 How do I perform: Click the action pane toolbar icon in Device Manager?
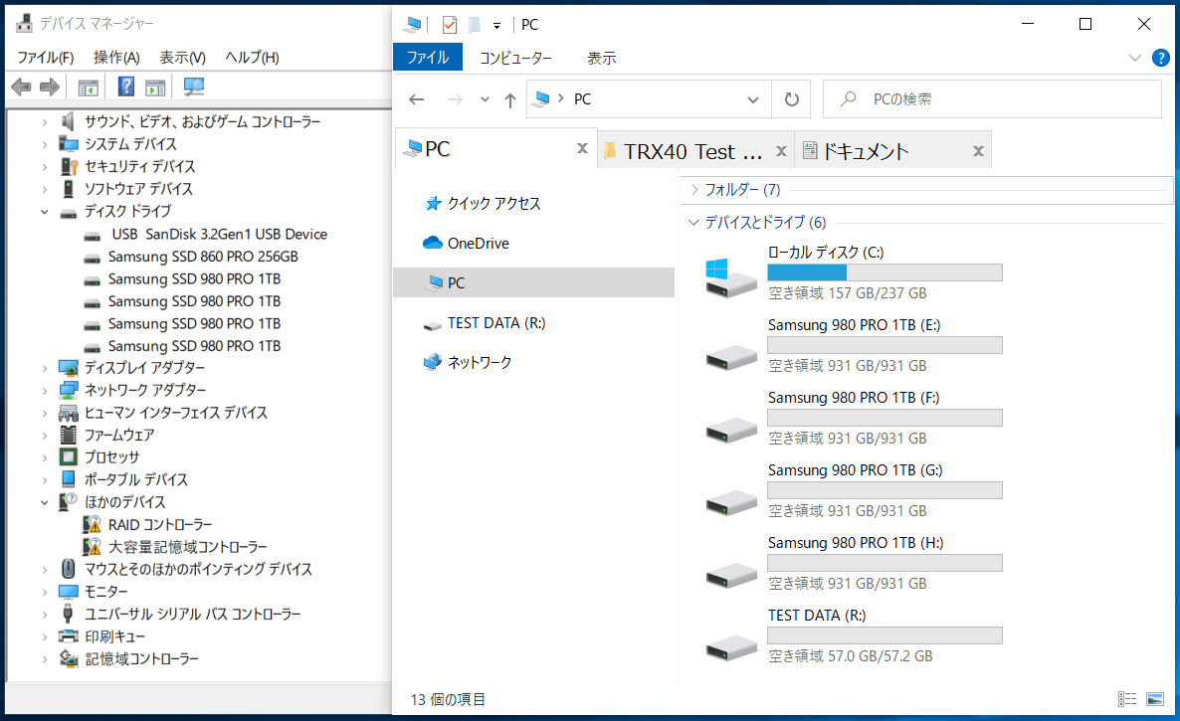coord(156,88)
